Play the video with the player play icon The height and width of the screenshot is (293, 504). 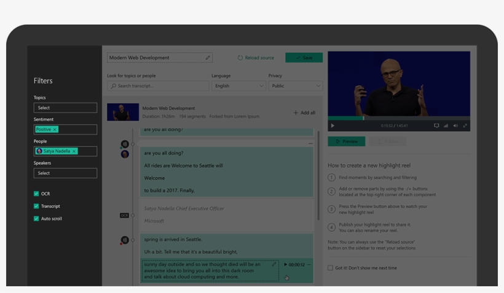[x=333, y=126]
